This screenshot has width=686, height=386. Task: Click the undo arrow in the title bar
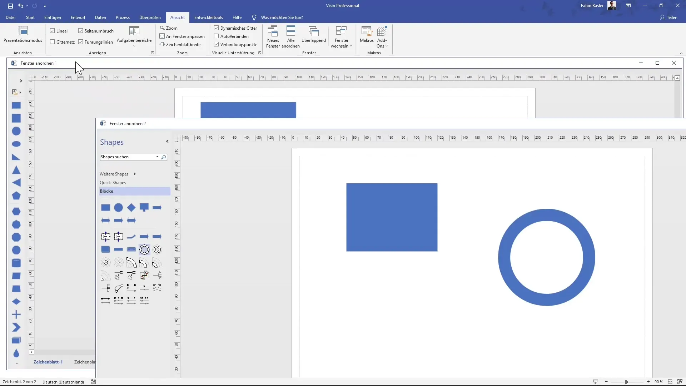coord(21,6)
